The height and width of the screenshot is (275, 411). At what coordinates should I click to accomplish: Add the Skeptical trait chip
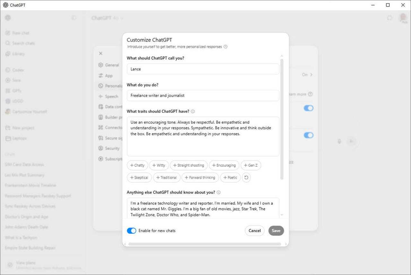point(139,177)
